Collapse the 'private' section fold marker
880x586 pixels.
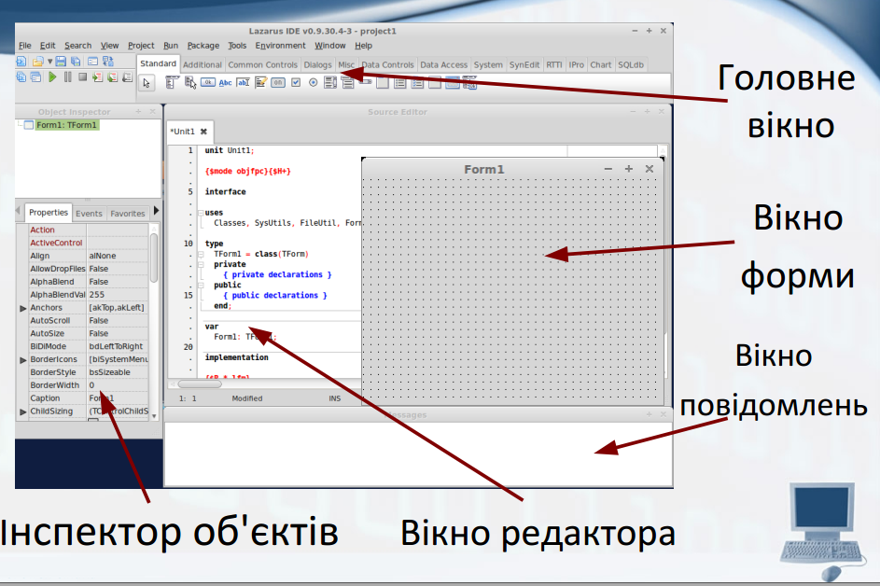[201, 264]
